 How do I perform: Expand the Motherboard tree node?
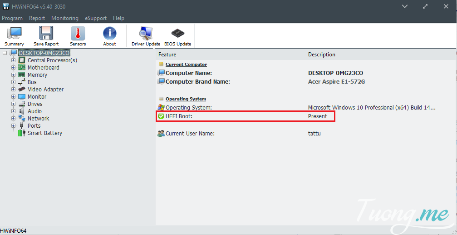(14, 68)
